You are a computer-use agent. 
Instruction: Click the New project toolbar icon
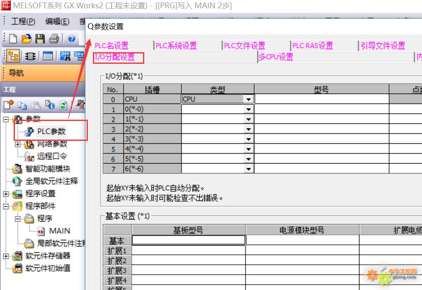(x=13, y=39)
